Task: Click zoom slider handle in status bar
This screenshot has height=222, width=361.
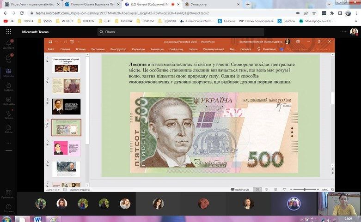Action: coord(305,190)
